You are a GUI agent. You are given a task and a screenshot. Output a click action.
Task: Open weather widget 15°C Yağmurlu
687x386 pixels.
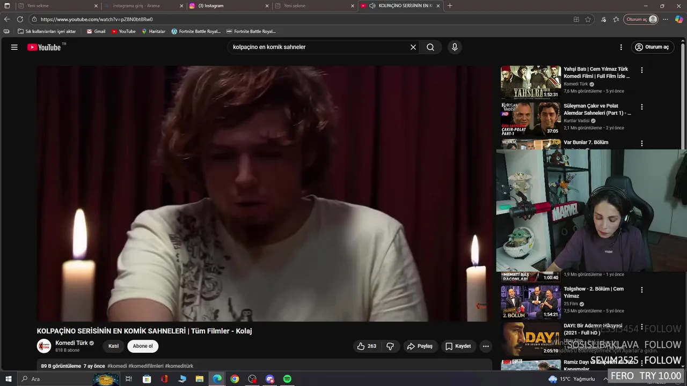[572, 379]
